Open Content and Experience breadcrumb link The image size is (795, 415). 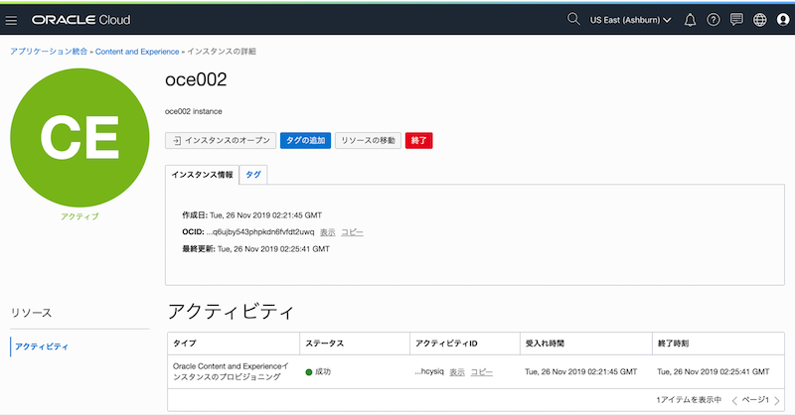137,51
